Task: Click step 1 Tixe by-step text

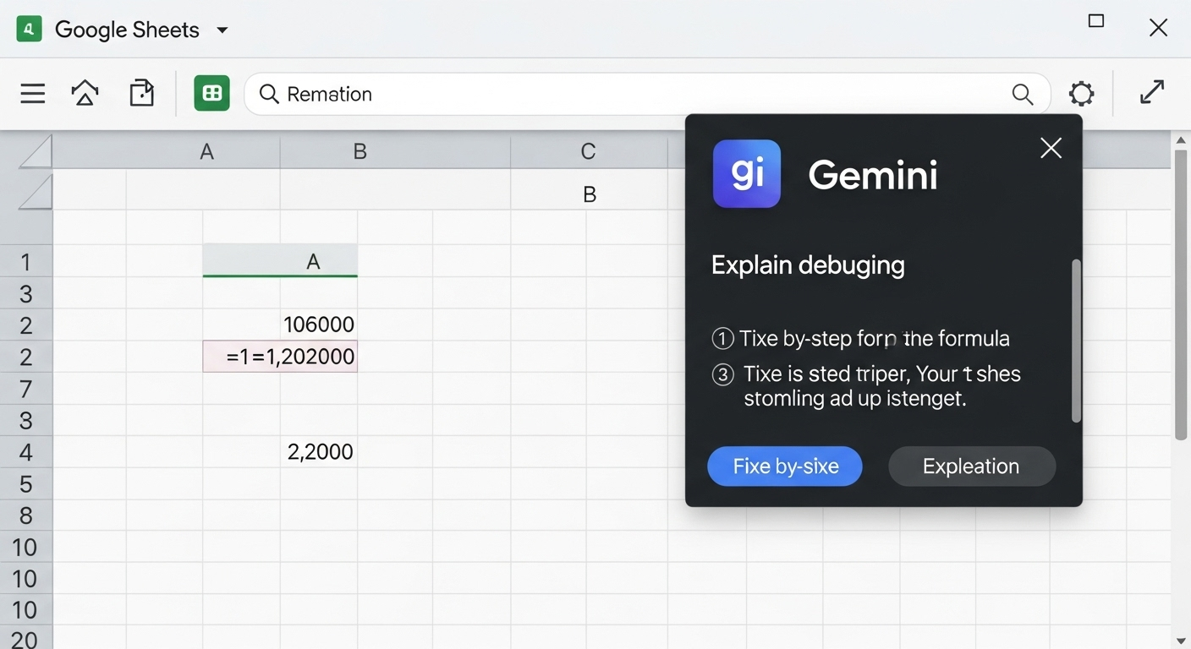Action: 874,339
